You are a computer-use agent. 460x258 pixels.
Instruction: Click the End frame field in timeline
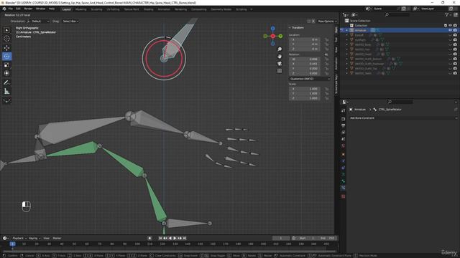click(x=328, y=238)
